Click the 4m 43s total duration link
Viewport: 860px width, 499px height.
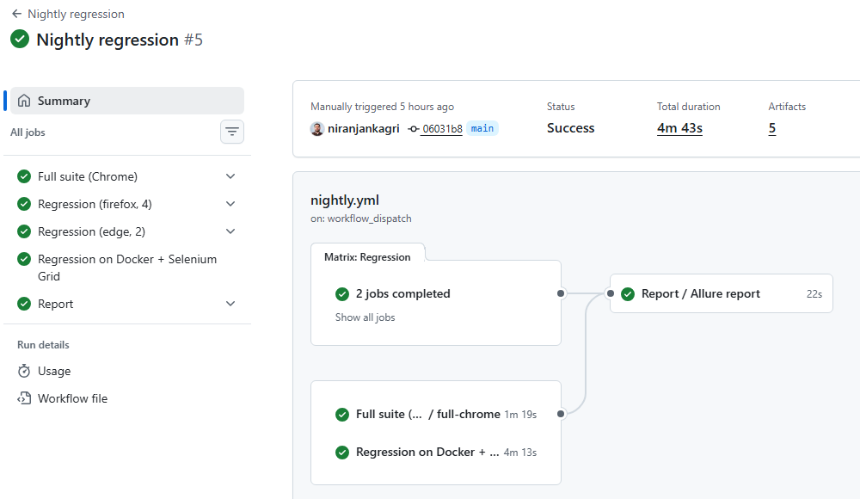(x=679, y=128)
